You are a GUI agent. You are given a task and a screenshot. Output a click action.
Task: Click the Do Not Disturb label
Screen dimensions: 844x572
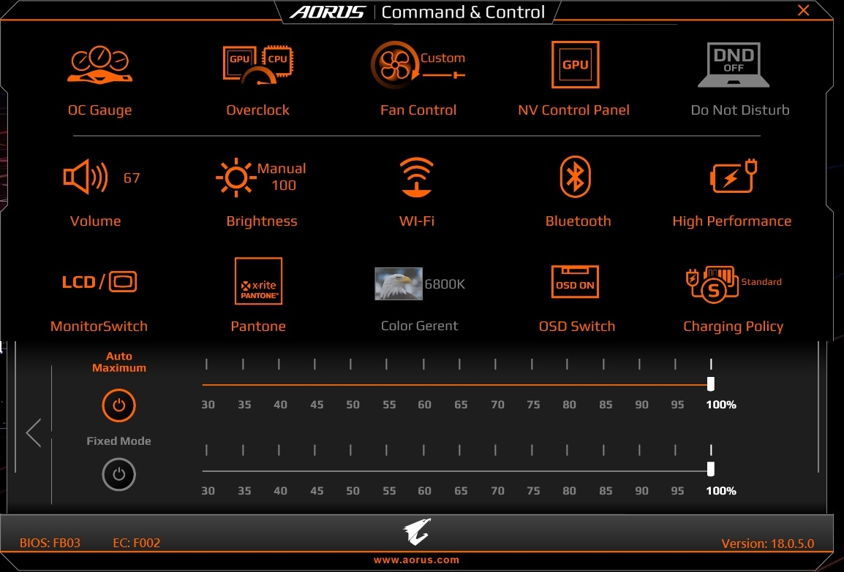click(740, 110)
